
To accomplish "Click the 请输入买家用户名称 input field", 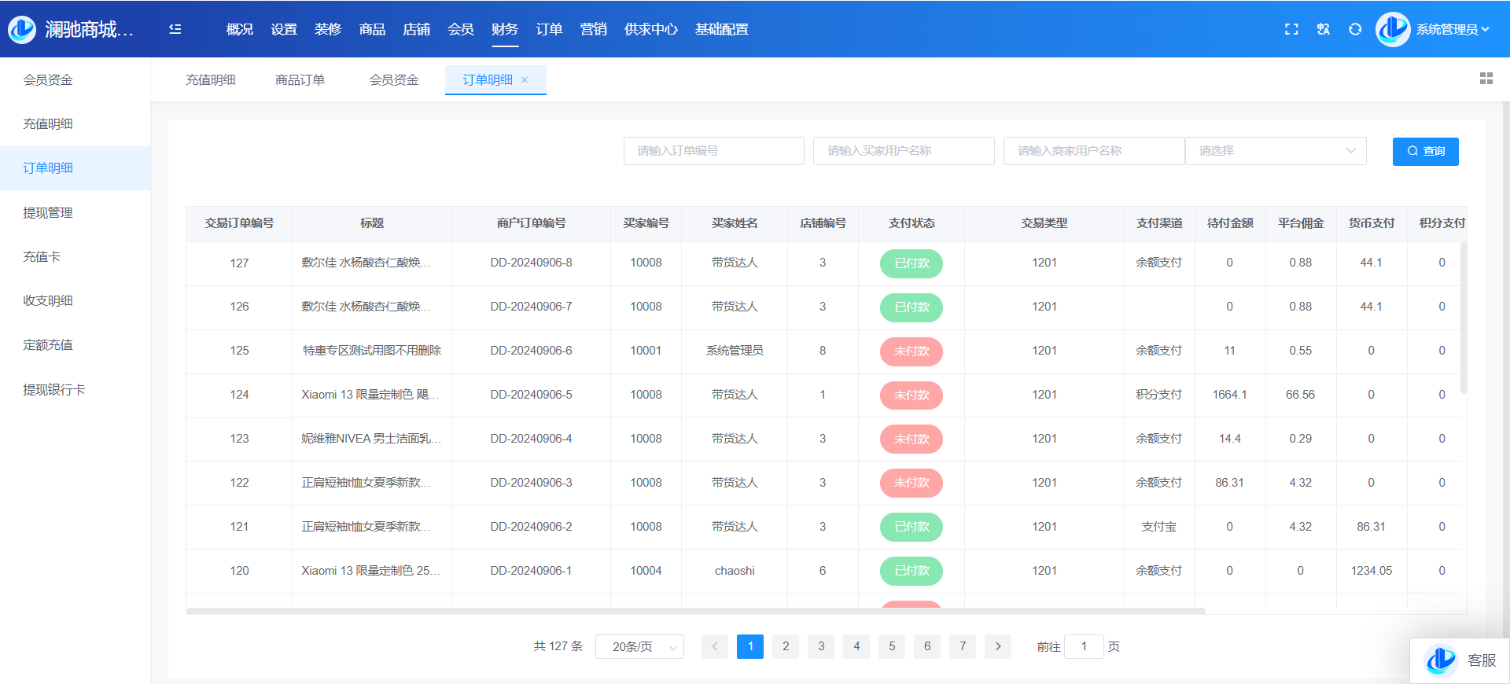I will click(x=904, y=151).
